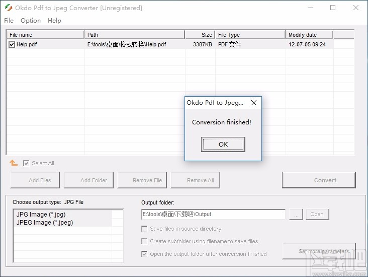Click Set more parameters button

319,251
